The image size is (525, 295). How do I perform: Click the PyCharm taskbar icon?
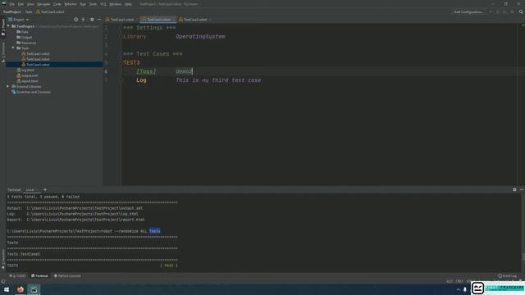pos(34,289)
